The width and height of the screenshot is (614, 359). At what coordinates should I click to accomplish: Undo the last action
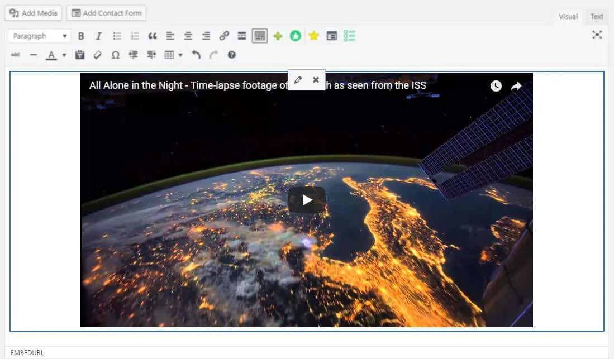196,55
